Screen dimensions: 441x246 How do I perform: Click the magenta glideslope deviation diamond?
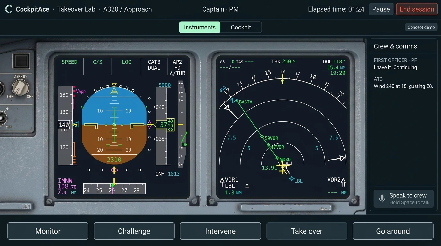(150, 124)
